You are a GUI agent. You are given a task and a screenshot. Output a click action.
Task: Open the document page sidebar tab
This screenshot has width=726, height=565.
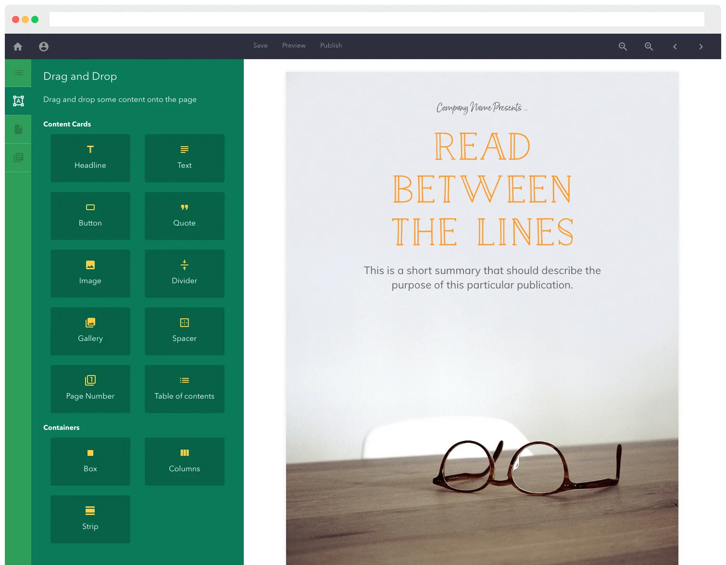(x=18, y=129)
